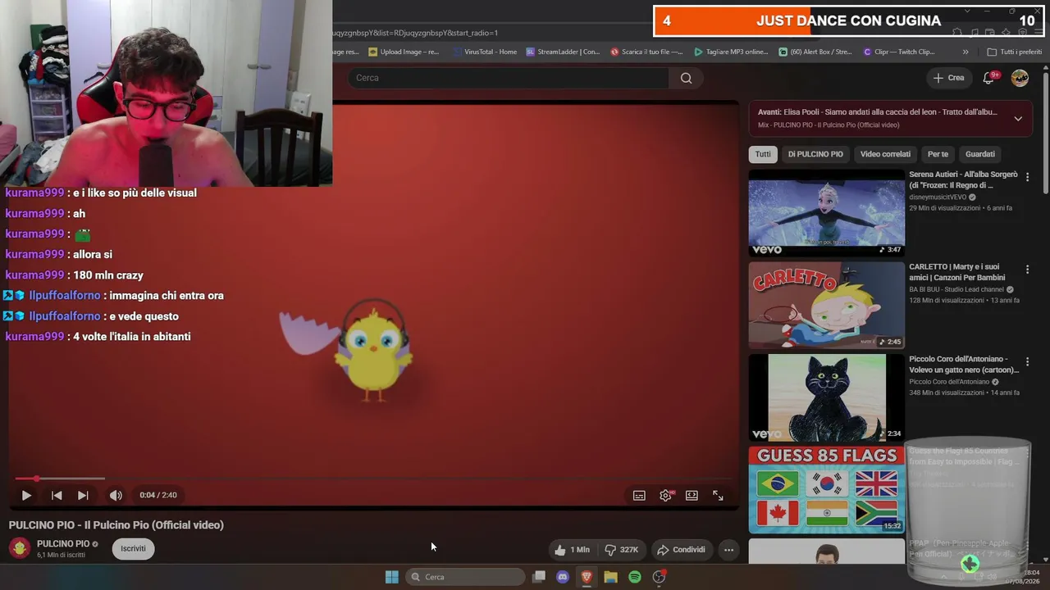The height and width of the screenshot is (590, 1050).
Task: Open Task View on the taskbar
Action: (539, 577)
